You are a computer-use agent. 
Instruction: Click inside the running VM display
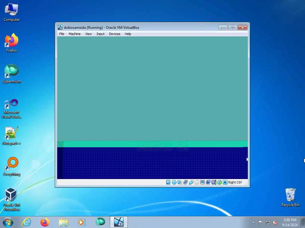tap(152, 107)
